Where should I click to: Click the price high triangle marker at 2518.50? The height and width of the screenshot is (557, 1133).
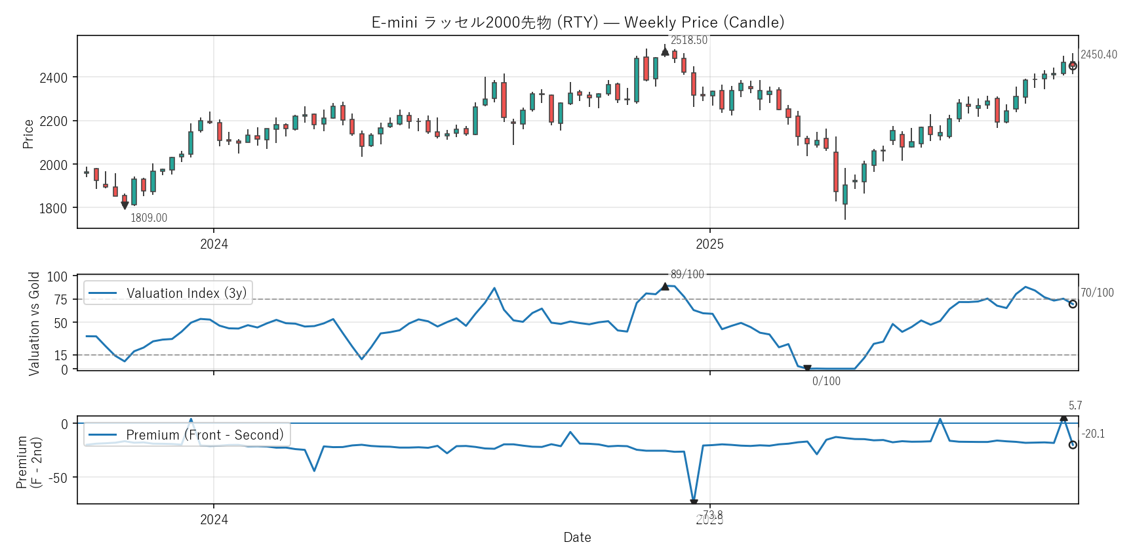click(x=665, y=51)
